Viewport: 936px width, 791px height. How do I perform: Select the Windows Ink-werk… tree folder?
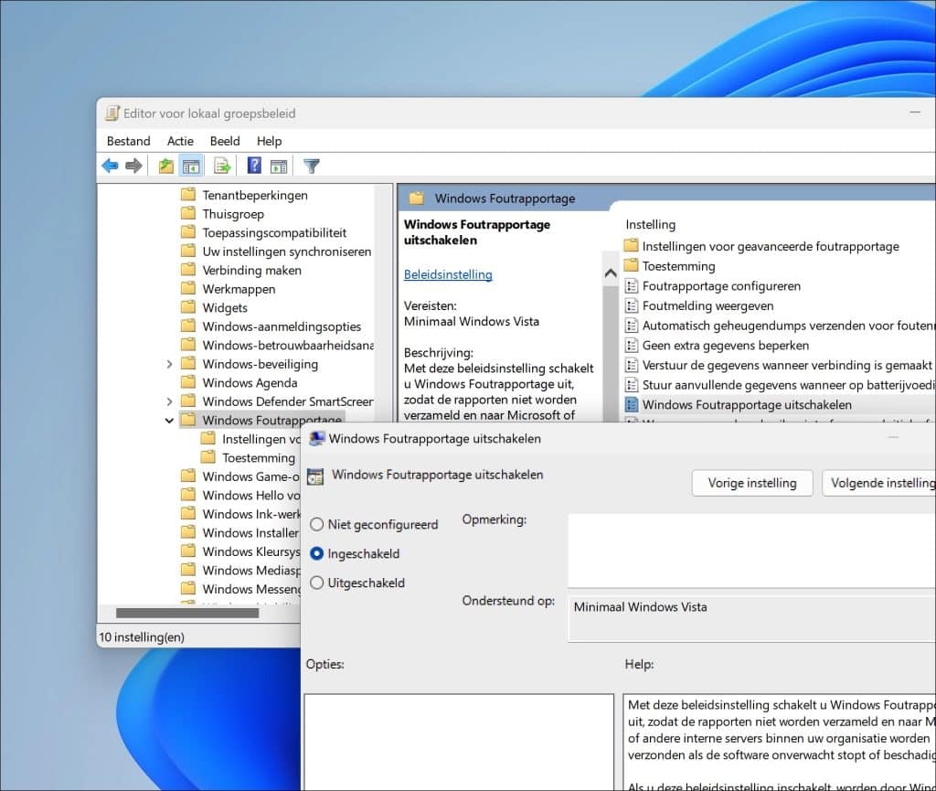pyautogui.click(x=250, y=514)
